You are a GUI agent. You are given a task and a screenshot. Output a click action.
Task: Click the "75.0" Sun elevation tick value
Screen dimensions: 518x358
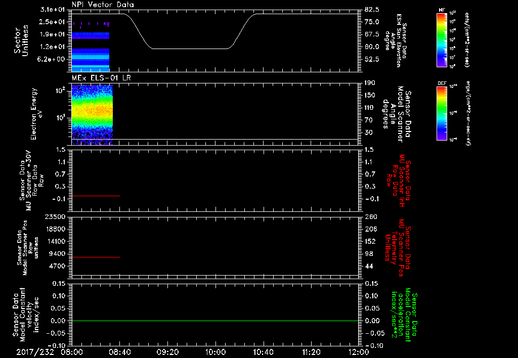point(372,22)
